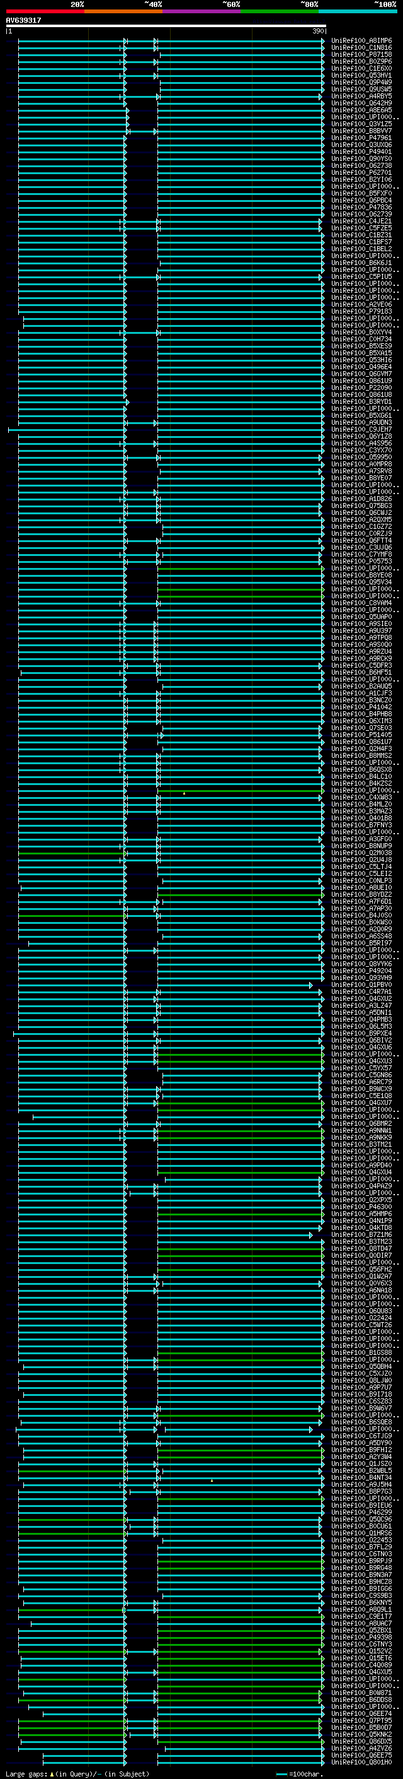Click the UniRef100_B8BVV7 hit label

[x=361, y=131]
